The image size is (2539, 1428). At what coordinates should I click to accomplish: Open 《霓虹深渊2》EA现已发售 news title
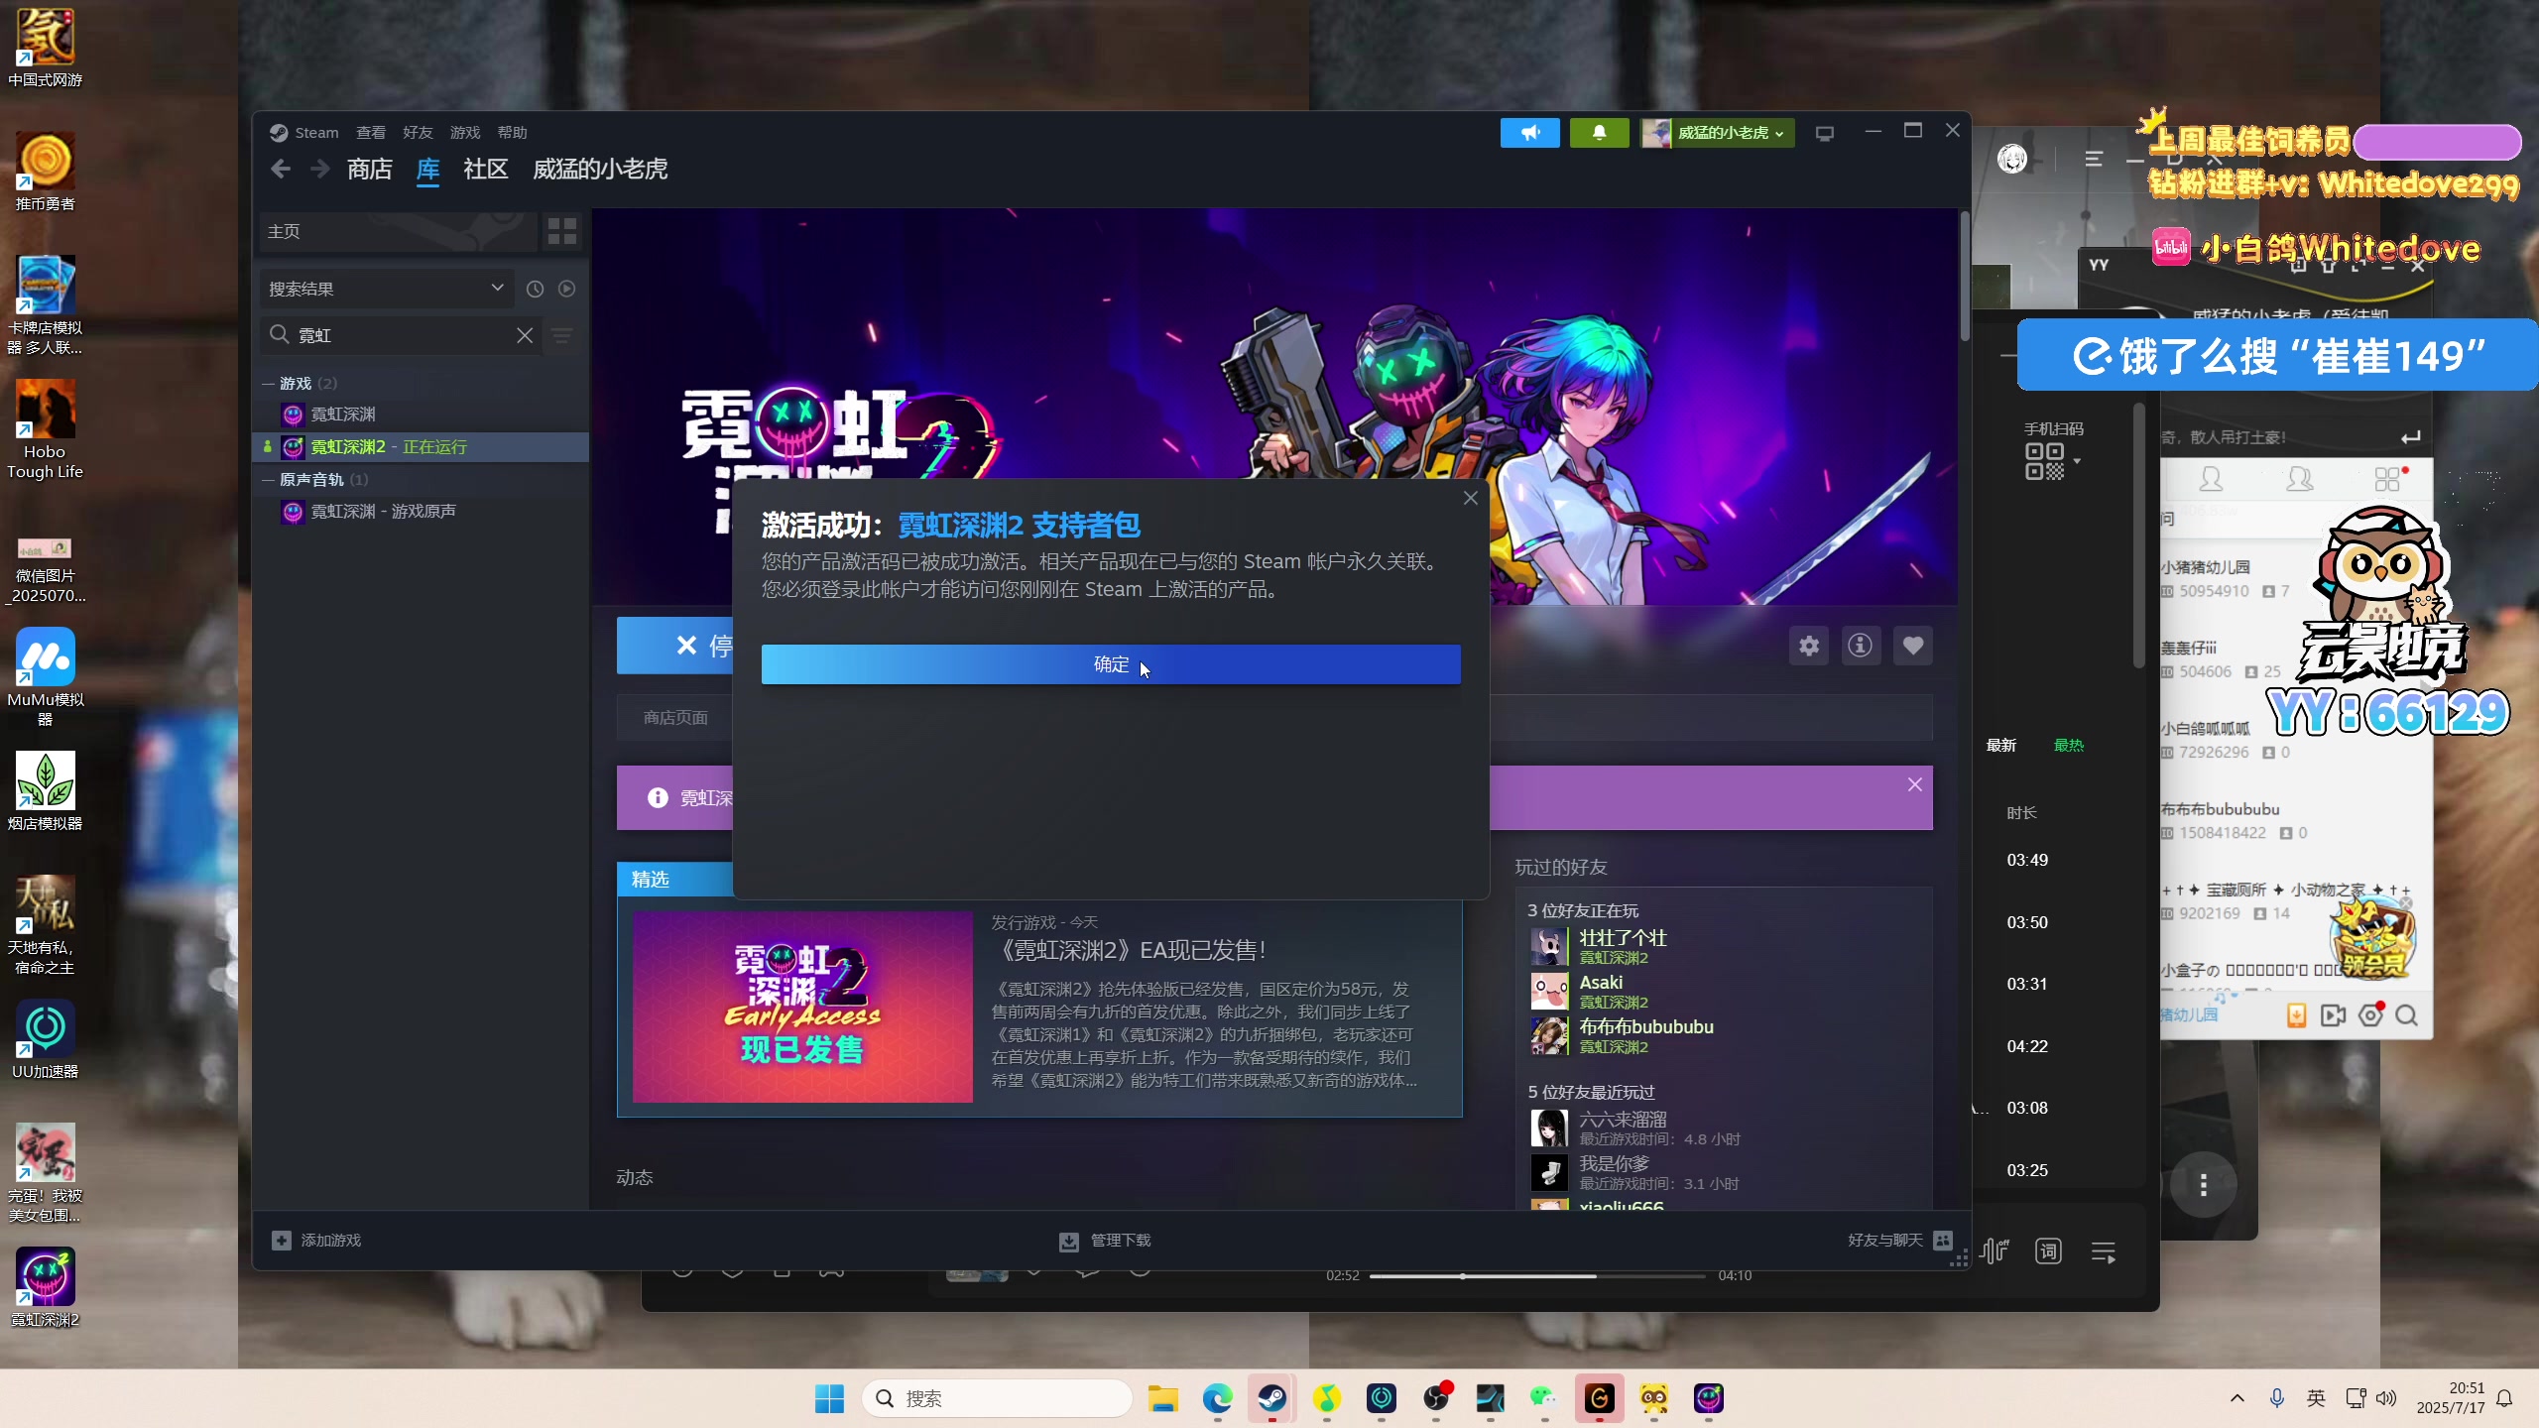(x=1131, y=950)
